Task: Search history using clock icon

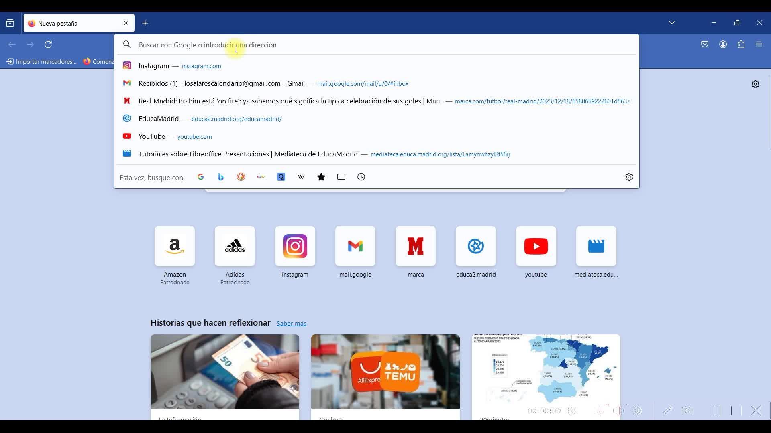Action: click(x=361, y=177)
